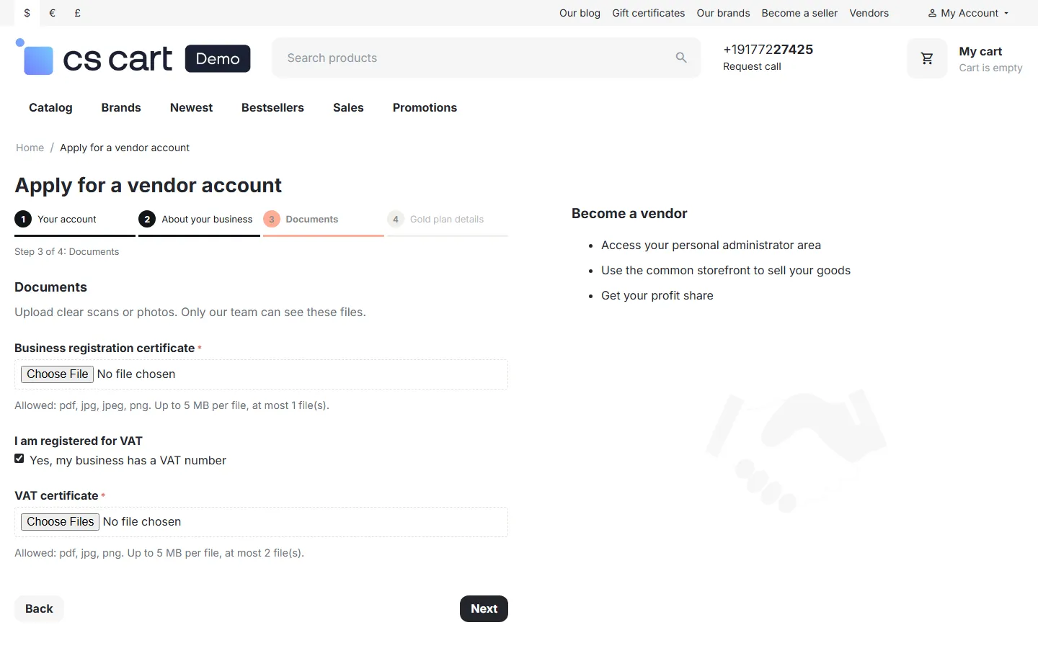Untick the VAT number checkbox
Viewport: 1038px width, 648px height.
pyautogui.click(x=19, y=459)
